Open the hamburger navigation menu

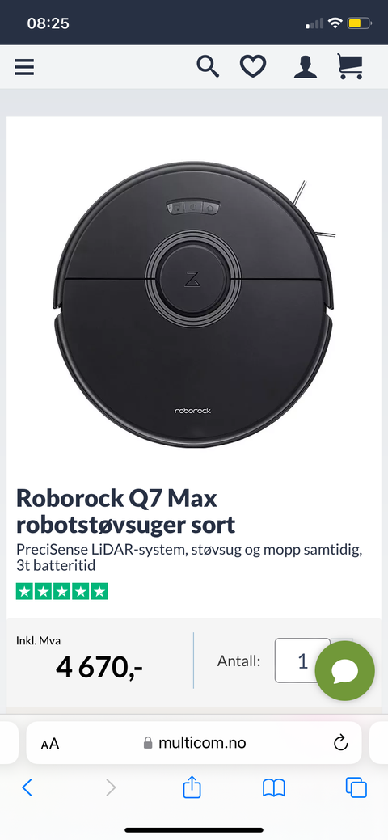pyautogui.click(x=24, y=67)
